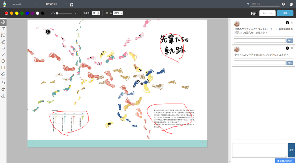Download the annotated image
The width and height of the screenshot is (296, 163).
pos(3,96)
